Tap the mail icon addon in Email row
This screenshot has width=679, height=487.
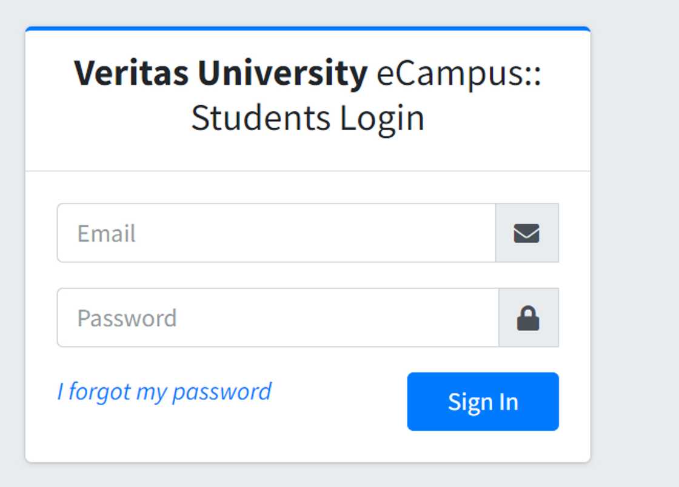(526, 233)
